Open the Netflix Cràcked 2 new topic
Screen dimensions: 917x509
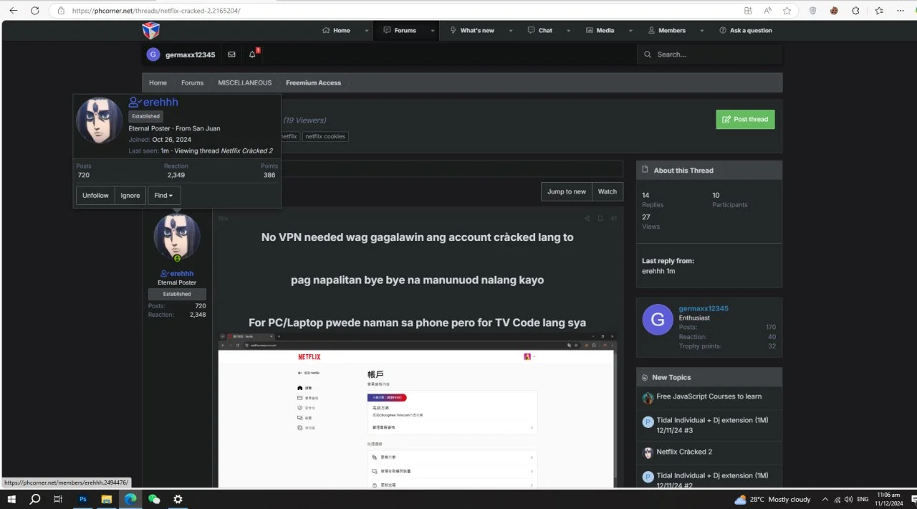[684, 452]
